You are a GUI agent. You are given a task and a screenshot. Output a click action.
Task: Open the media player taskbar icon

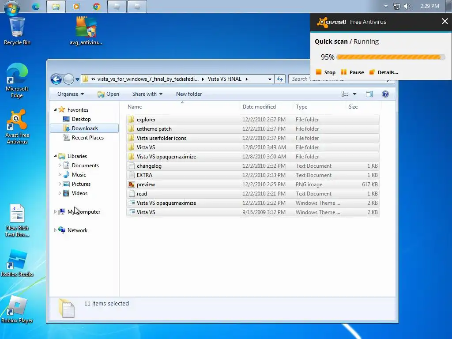point(76,6)
